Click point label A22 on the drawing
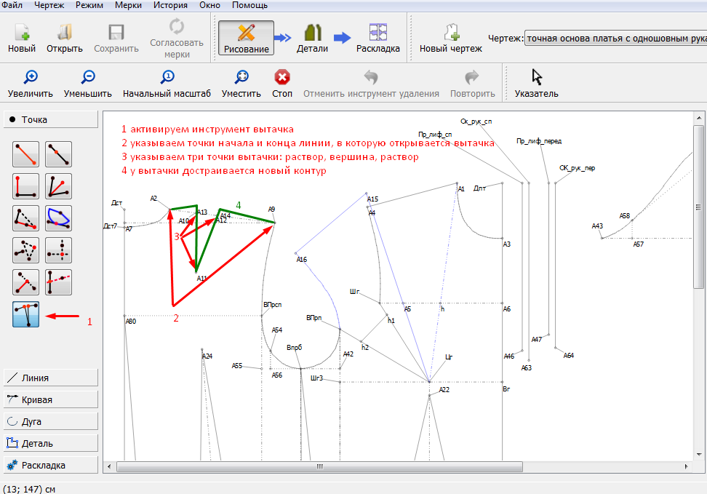This screenshot has height=494, width=707. (444, 389)
